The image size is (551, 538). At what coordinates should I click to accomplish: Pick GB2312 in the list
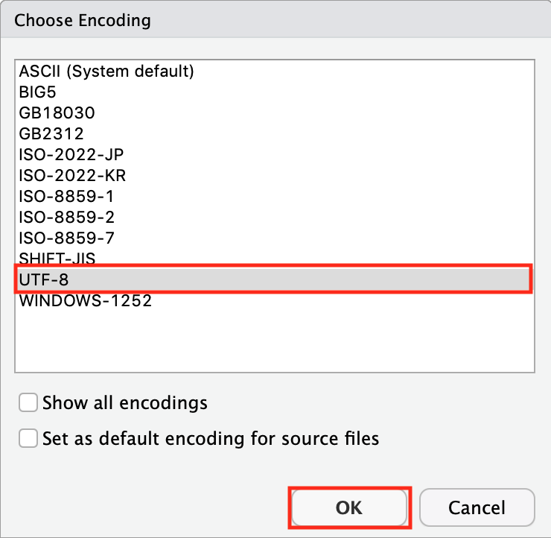[52, 134]
